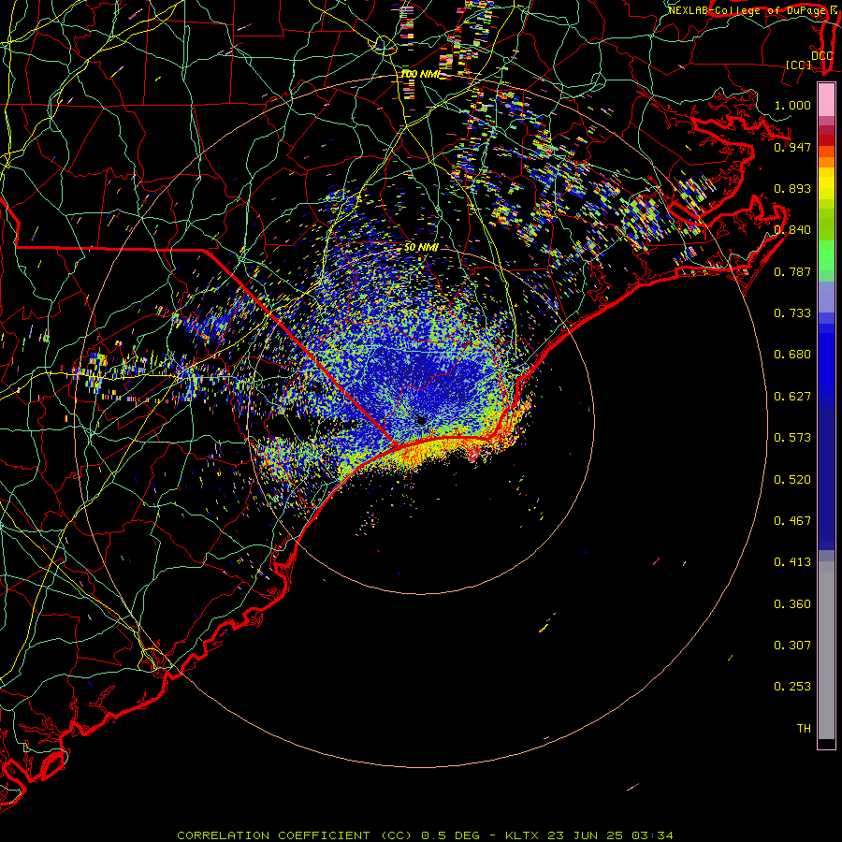
Task: Click the 0.680 legend label
Action: click(x=792, y=355)
